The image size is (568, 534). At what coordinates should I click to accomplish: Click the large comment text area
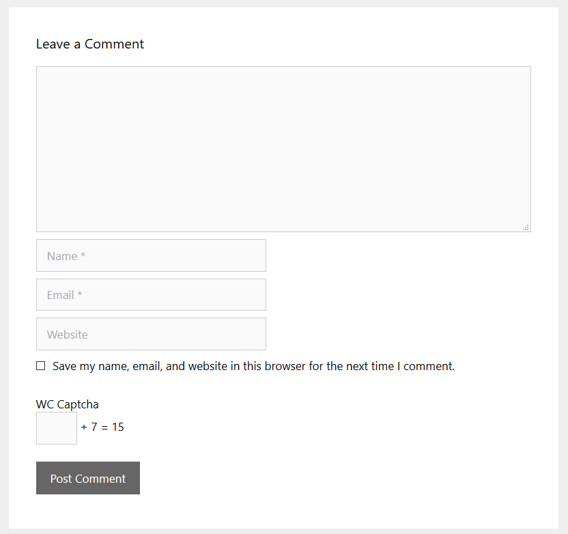[x=283, y=149]
